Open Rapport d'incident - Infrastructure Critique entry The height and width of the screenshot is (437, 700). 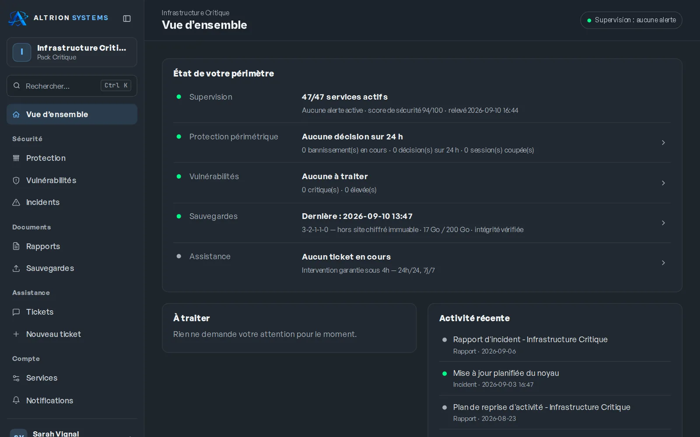click(555, 345)
